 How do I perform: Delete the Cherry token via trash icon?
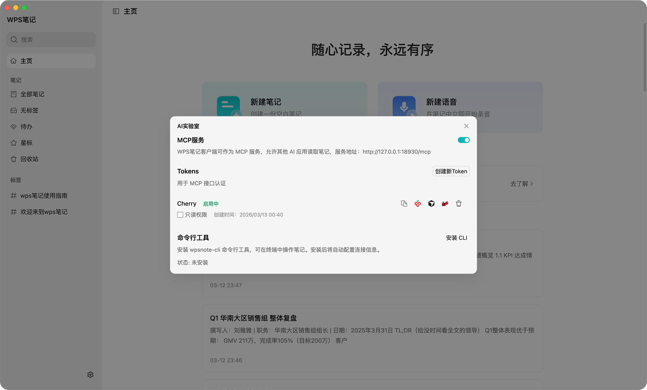(x=458, y=203)
